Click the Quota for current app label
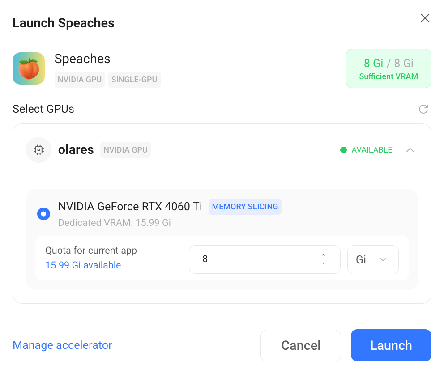This screenshot has width=444, height=374. pos(91,251)
